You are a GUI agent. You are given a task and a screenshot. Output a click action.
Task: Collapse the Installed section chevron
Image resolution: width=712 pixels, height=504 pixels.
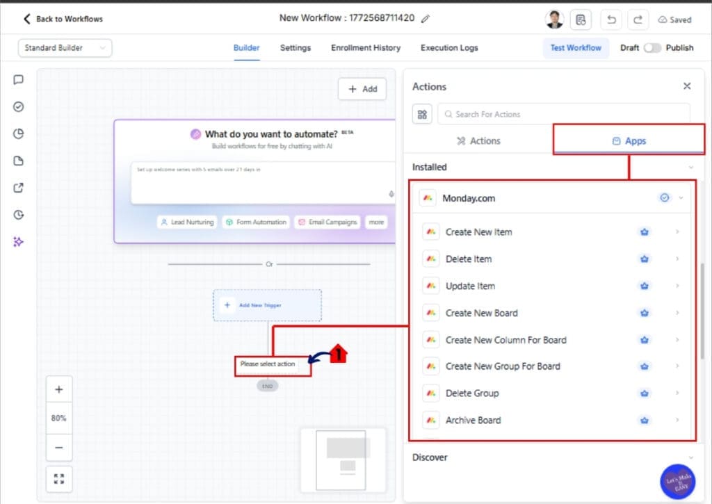tap(690, 167)
